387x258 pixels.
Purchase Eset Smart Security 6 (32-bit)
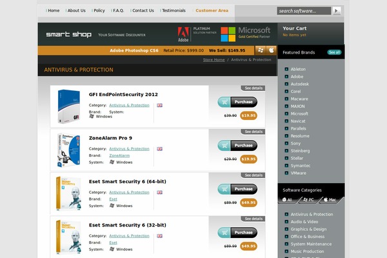click(x=244, y=233)
